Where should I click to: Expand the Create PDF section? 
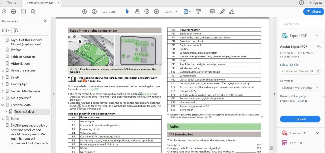(317, 133)
